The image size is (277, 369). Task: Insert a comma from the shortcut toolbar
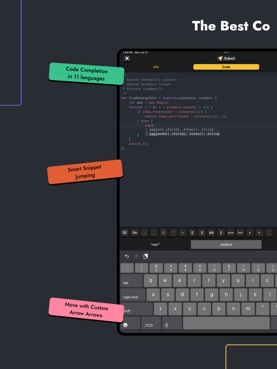click(269, 233)
